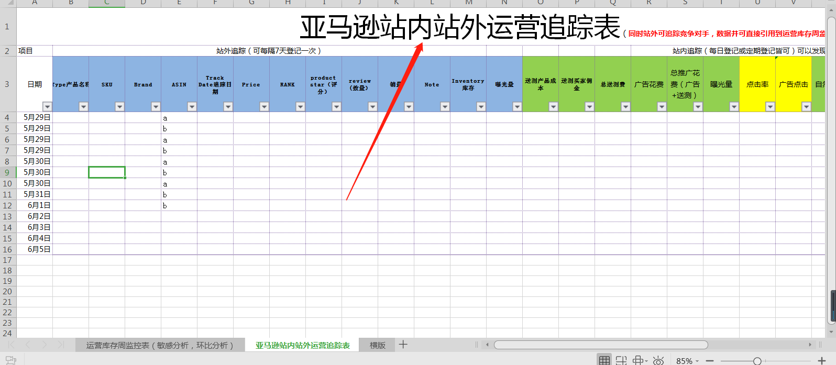
Task: Open filter dropdown for Note column
Action: [x=445, y=107]
